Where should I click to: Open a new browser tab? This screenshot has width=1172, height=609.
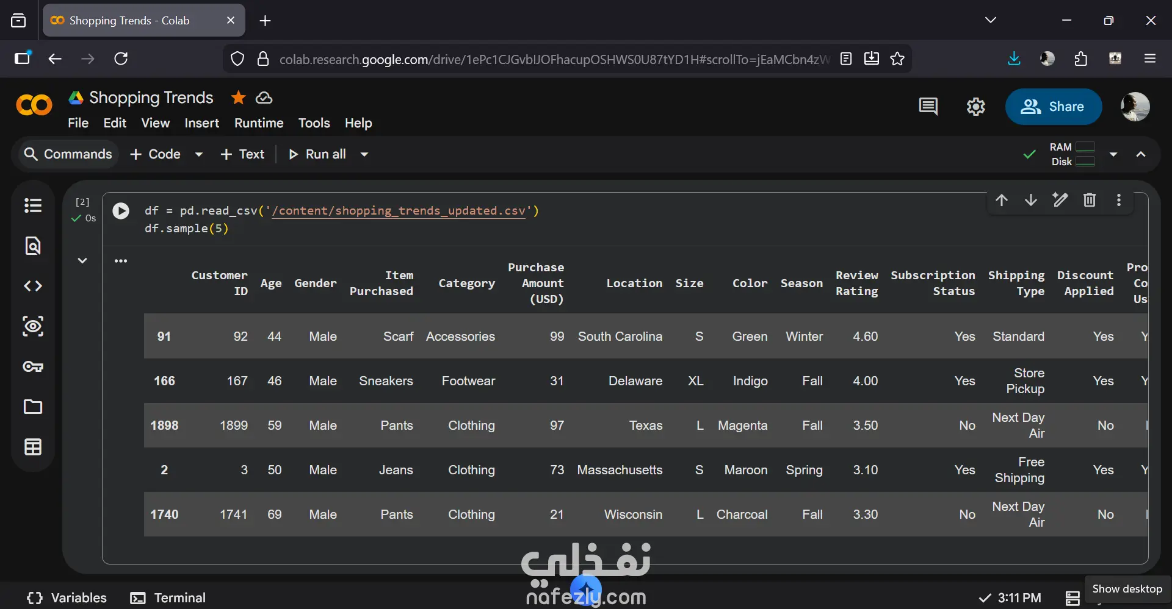pyautogui.click(x=265, y=21)
